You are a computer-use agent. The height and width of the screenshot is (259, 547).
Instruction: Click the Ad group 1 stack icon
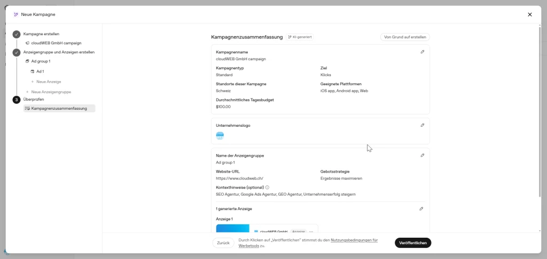(x=27, y=61)
